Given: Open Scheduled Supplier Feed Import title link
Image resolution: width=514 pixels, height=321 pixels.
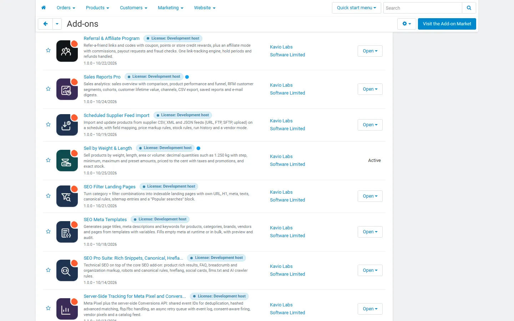Looking at the screenshot, I should [x=116, y=116].
